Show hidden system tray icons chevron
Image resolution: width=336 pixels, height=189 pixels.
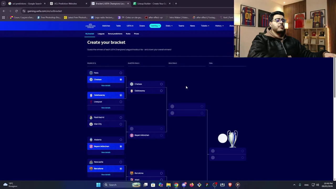coord(294,185)
